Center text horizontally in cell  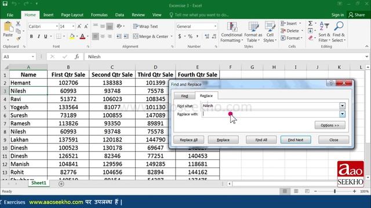[103, 36]
